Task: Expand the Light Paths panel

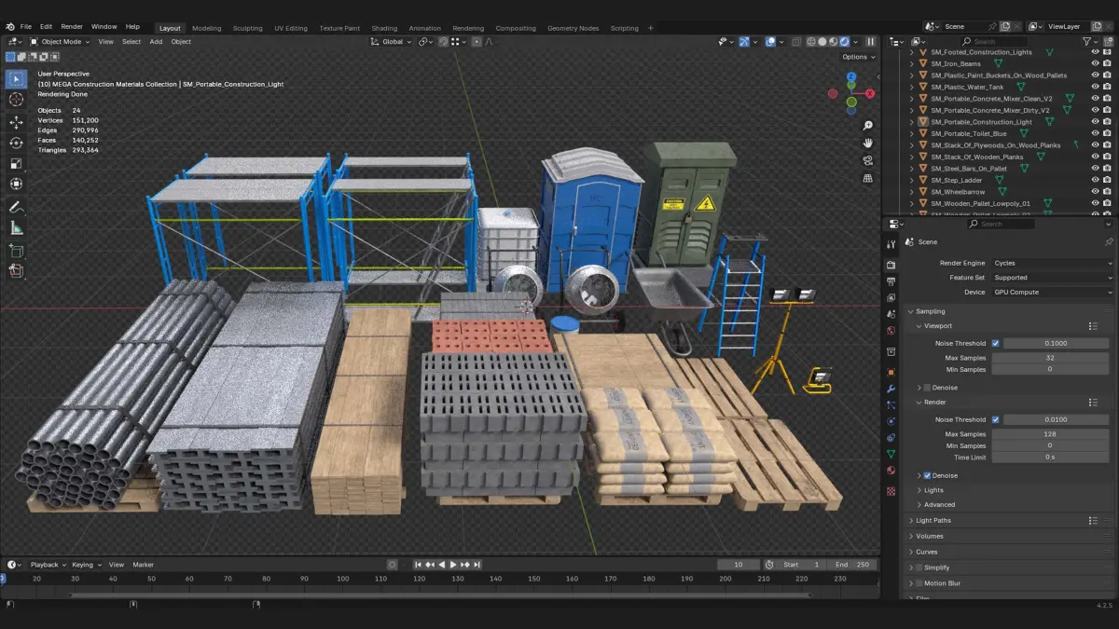Action: [933, 520]
